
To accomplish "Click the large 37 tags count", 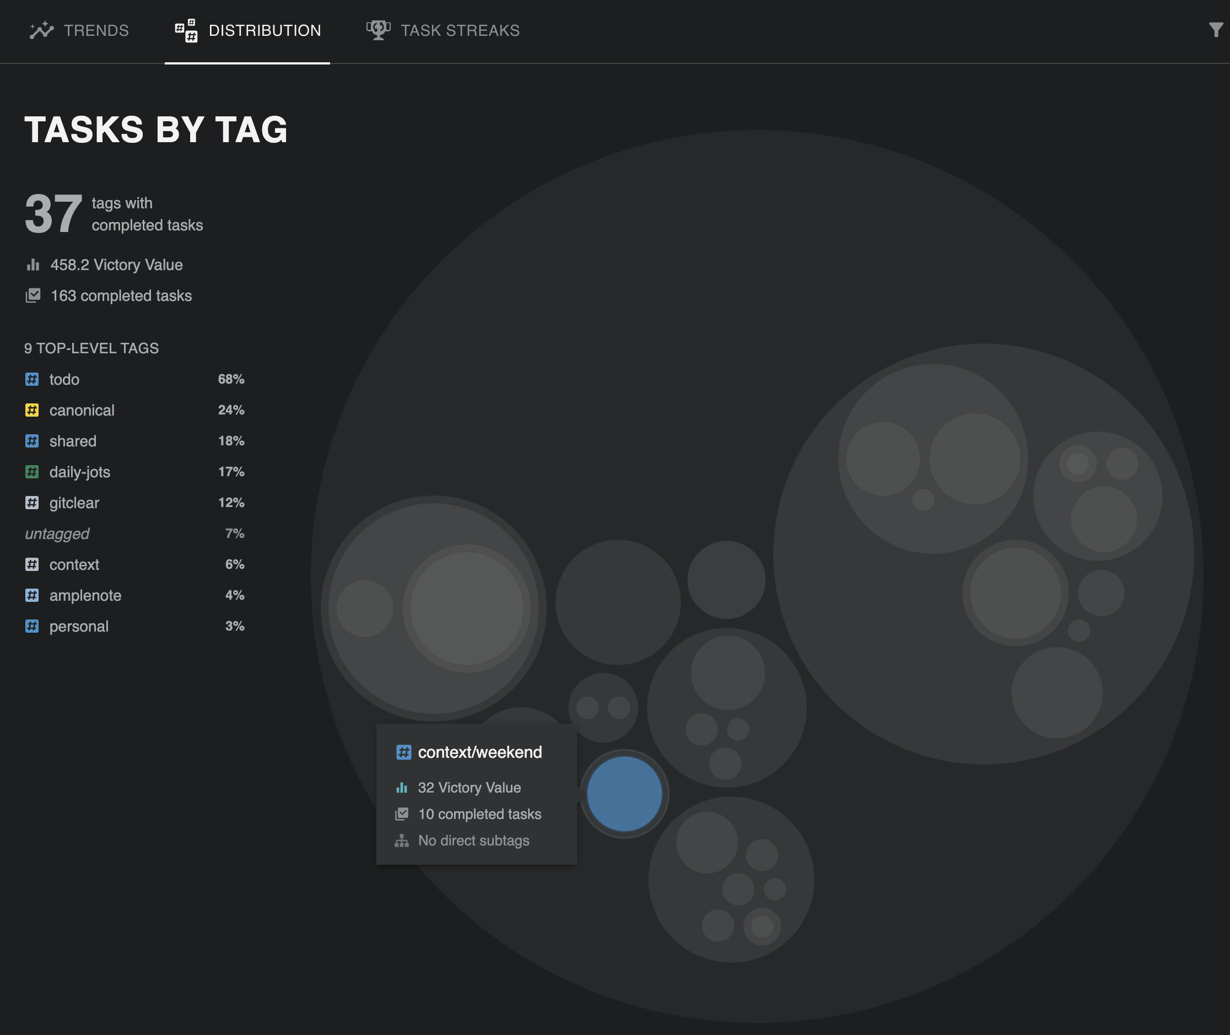I will pyautogui.click(x=53, y=214).
